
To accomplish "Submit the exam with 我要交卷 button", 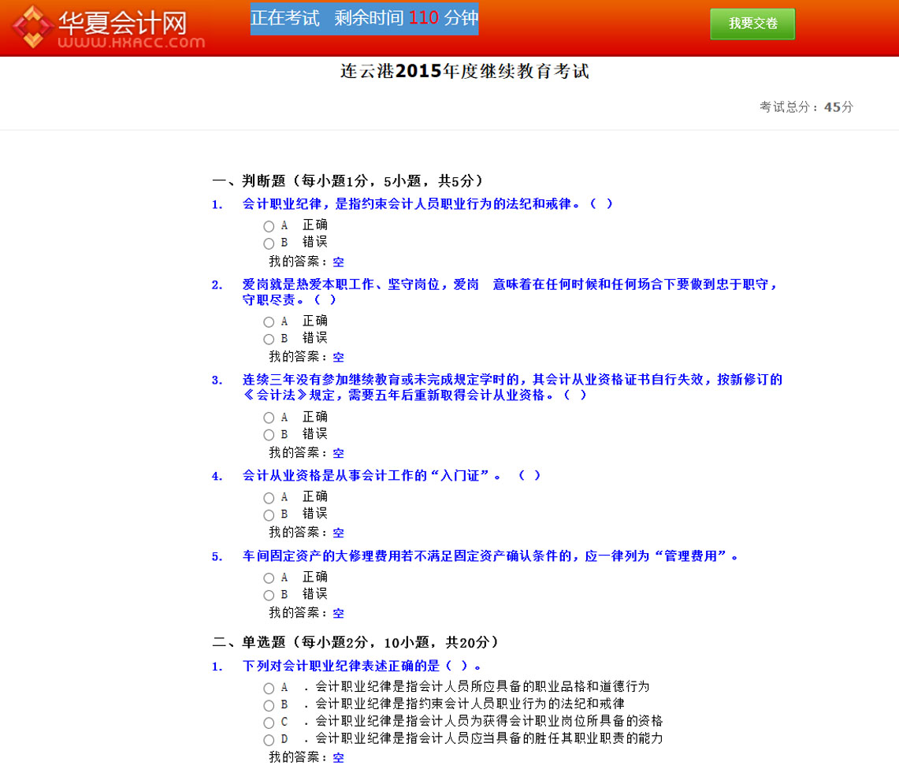I will tap(752, 24).
